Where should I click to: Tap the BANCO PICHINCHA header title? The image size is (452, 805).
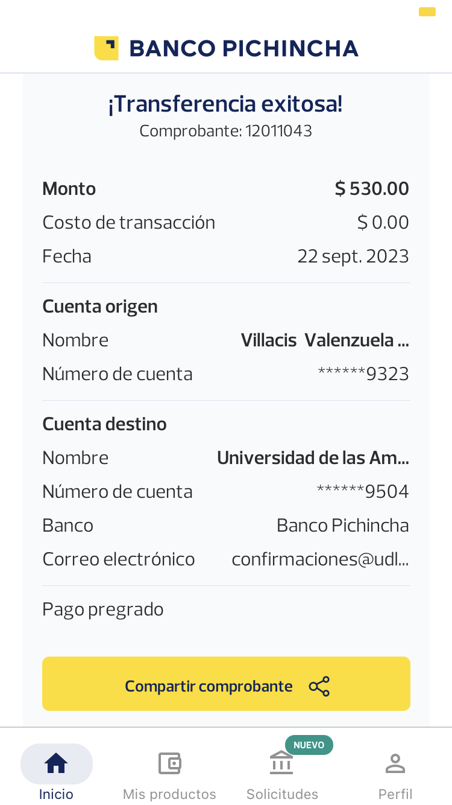(243, 49)
